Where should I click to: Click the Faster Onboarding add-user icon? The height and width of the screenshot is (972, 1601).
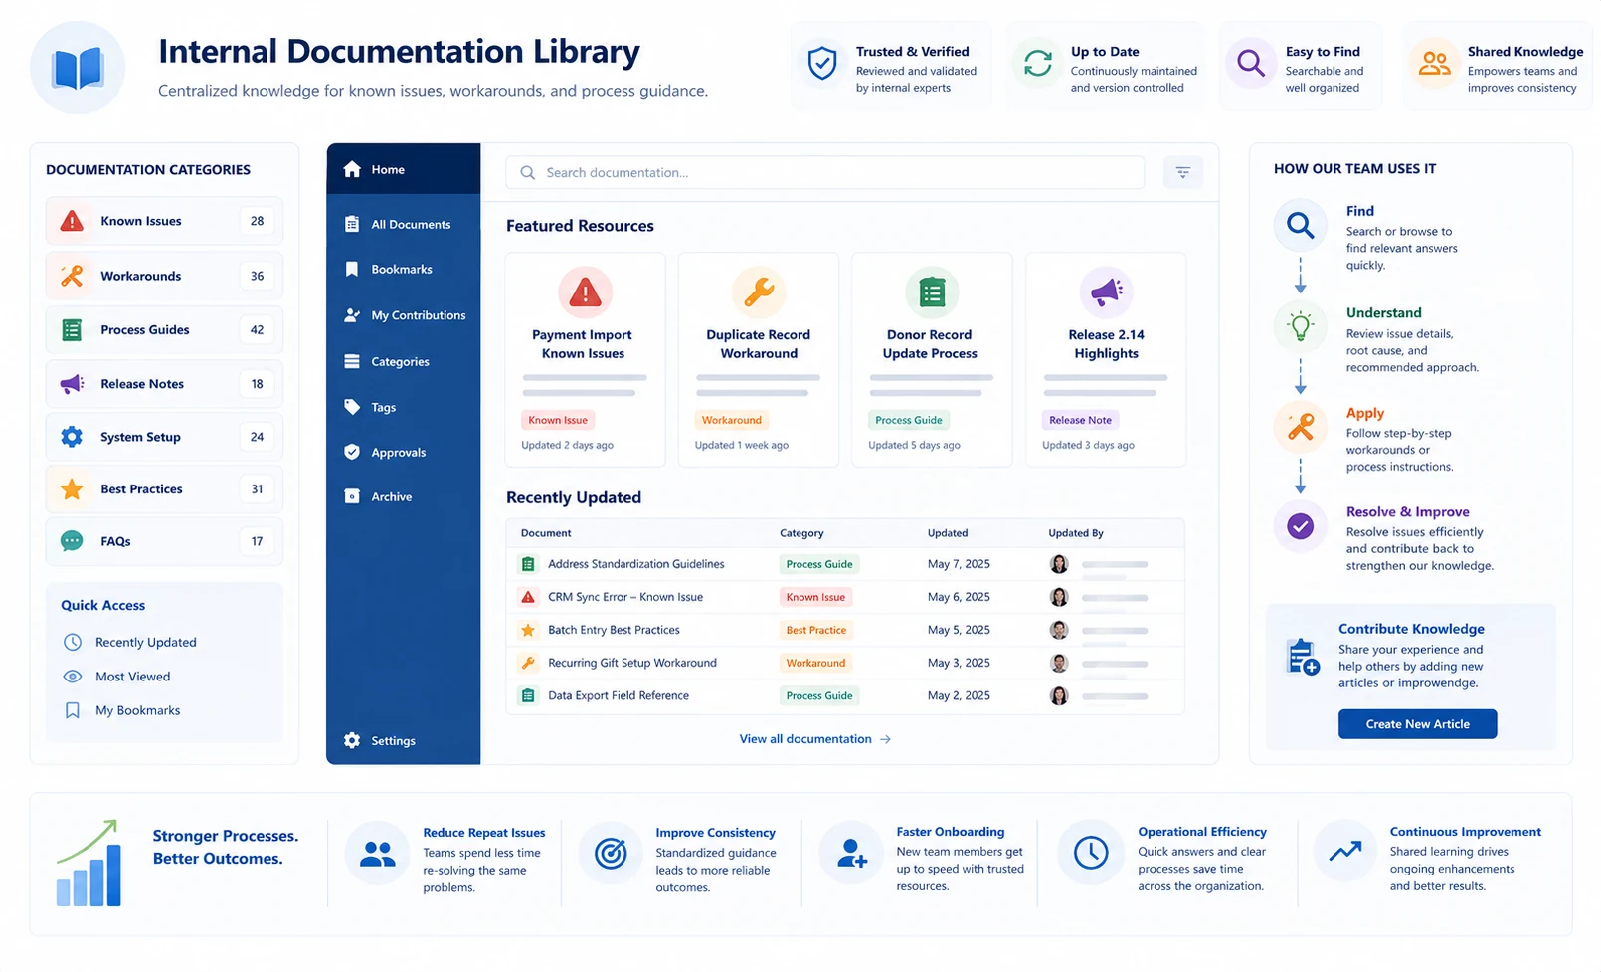tap(851, 853)
